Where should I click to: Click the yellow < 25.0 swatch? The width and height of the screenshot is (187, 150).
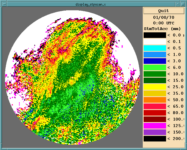(x=155, y=87)
